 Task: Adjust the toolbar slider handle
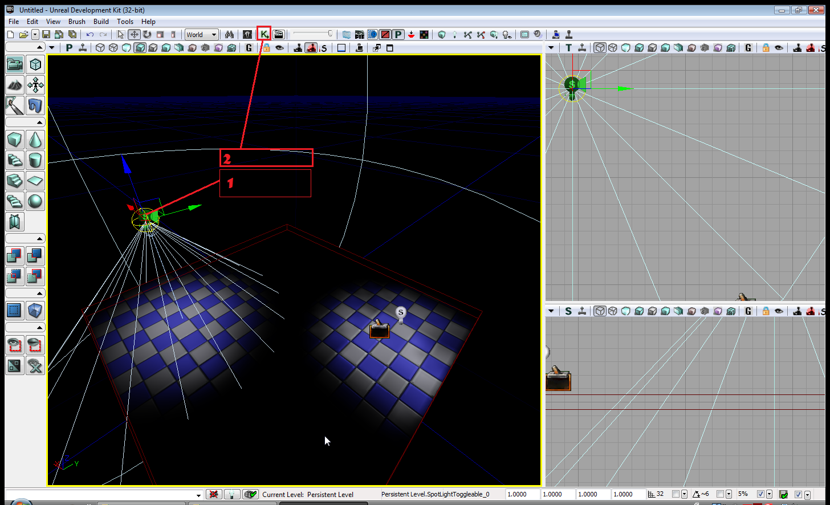pyautogui.click(x=330, y=34)
